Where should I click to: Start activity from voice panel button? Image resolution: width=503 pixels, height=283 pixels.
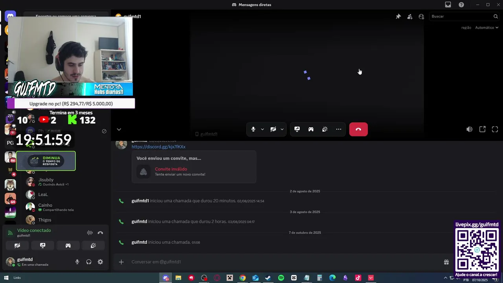point(68,245)
